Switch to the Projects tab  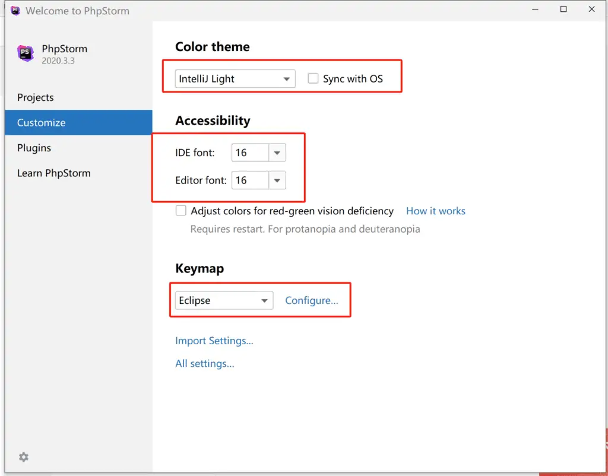click(36, 97)
